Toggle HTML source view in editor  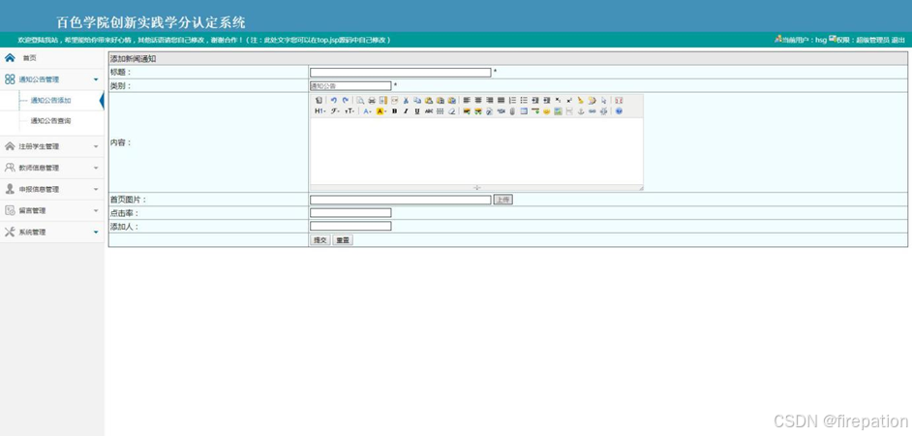[319, 100]
